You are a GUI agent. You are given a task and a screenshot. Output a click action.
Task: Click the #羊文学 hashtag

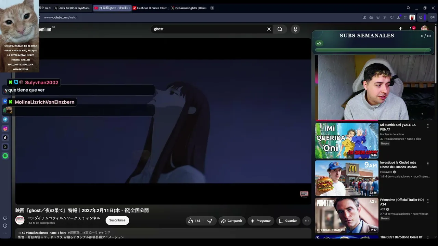pyautogui.click(x=105, y=233)
